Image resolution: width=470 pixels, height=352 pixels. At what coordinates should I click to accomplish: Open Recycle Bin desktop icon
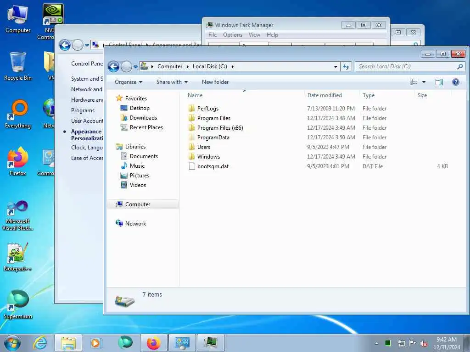tap(18, 66)
